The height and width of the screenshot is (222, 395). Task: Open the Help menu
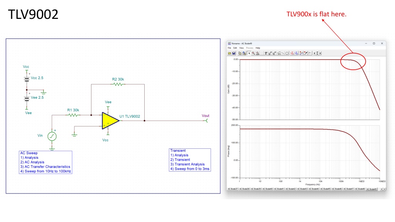[x=258, y=48]
